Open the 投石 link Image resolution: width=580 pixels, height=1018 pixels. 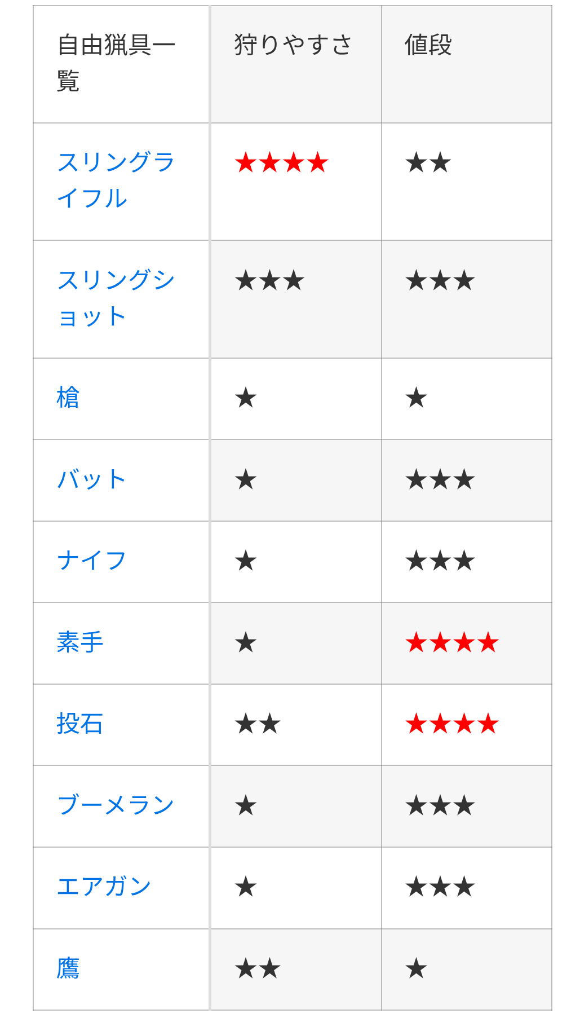click(x=80, y=724)
